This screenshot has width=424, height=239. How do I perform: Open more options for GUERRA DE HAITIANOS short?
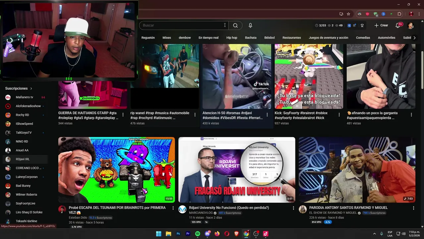click(x=123, y=115)
